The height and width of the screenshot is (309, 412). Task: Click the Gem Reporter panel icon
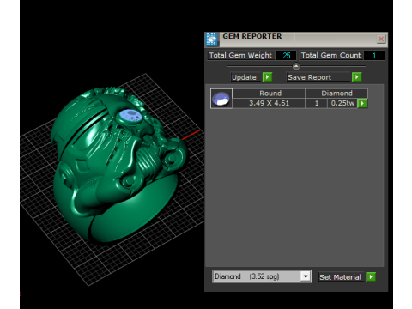[x=212, y=39]
